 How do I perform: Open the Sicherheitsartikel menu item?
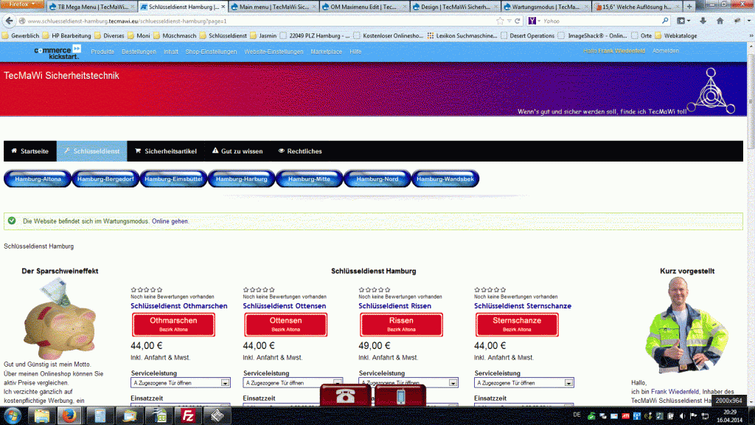[x=166, y=151]
